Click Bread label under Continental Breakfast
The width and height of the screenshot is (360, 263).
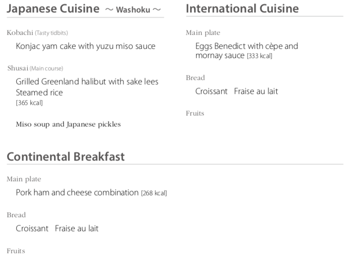pyautogui.click(x=16, y=215)
